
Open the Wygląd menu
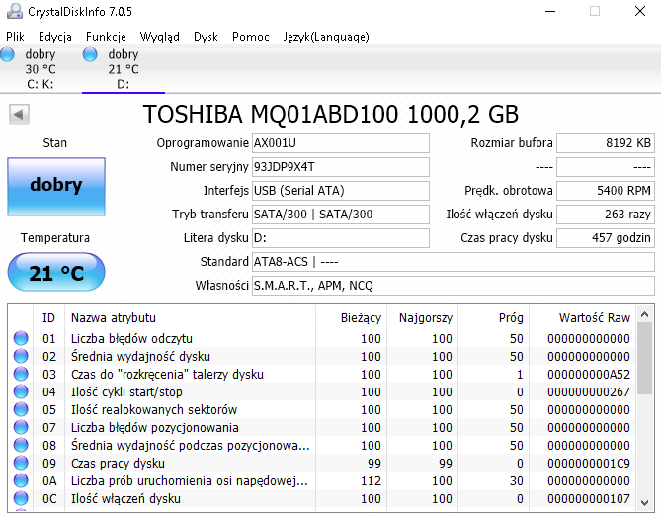(x=160, y=37)
